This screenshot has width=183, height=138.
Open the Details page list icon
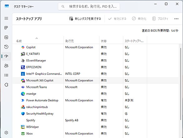6,75
